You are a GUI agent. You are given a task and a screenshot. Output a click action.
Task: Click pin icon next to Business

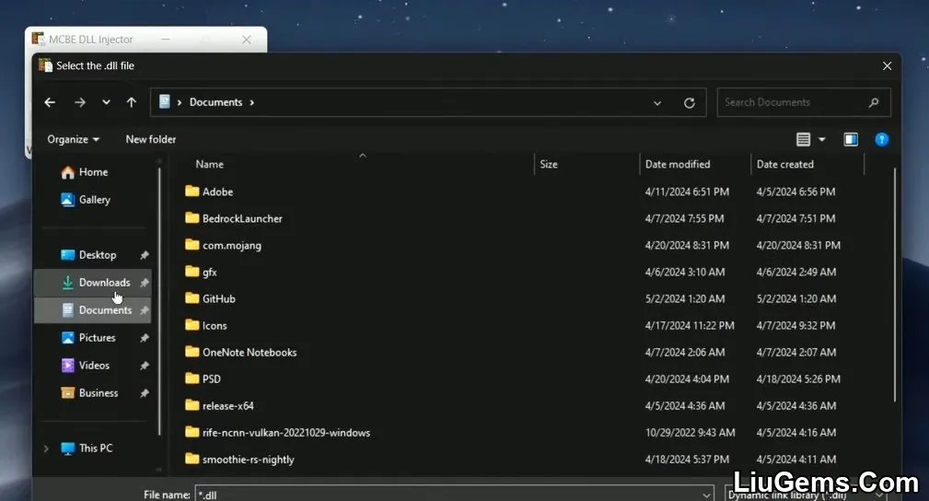pyautogui.click(x=144, y=393)
